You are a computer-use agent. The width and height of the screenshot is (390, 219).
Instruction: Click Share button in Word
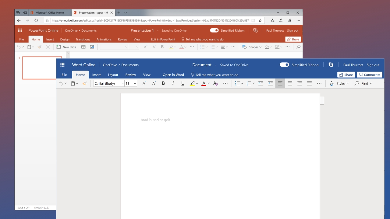[346, 75]
